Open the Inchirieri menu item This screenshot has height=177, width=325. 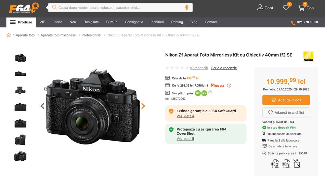157,22
